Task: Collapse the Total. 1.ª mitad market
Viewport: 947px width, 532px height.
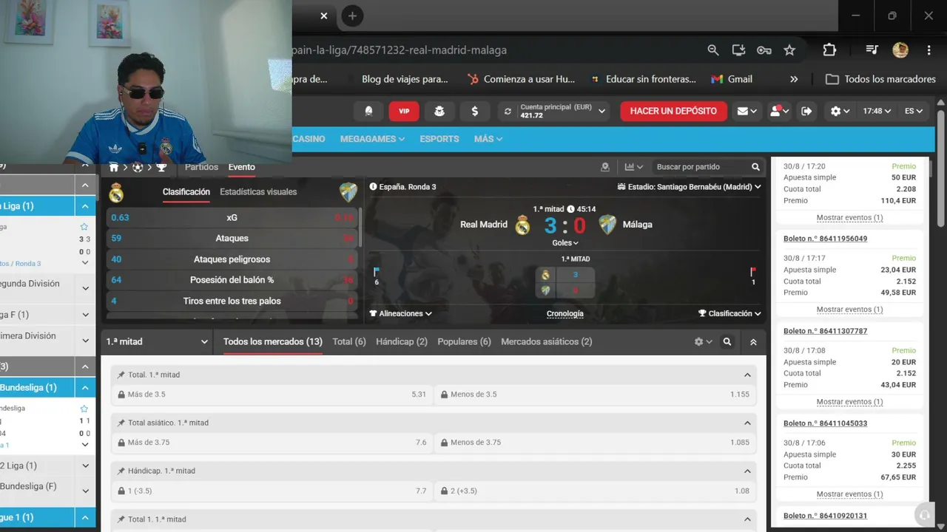Action: (x=747, y=375)
